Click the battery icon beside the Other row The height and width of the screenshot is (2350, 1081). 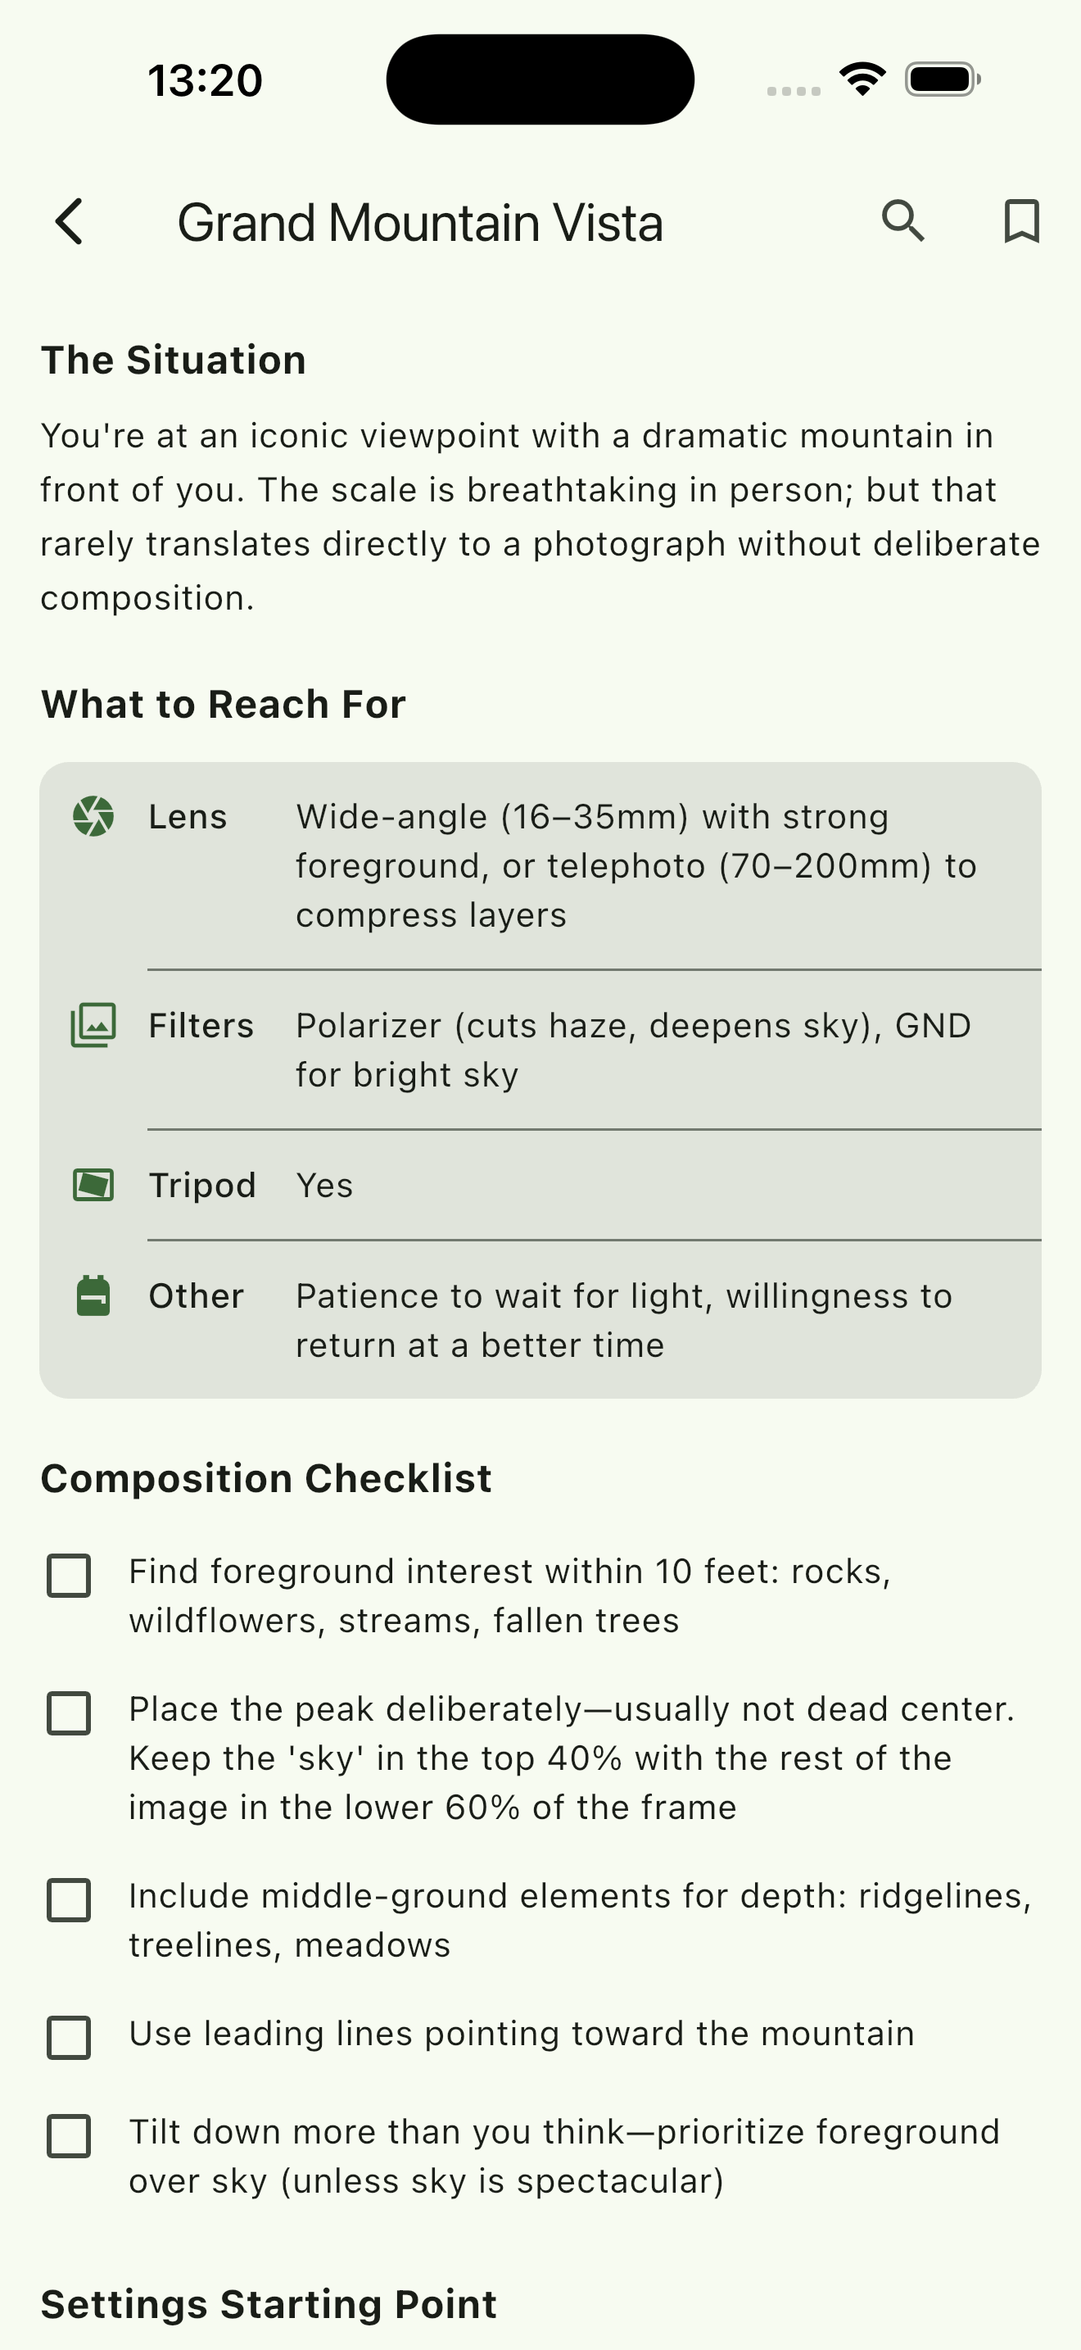pyautogui.click(x=95, y=1295)
